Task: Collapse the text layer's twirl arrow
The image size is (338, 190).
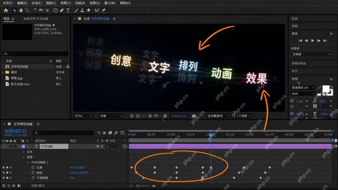Action: tap(19, 146)
